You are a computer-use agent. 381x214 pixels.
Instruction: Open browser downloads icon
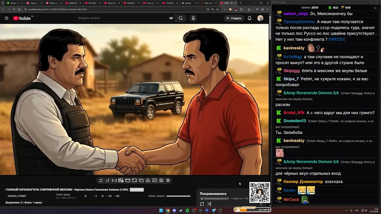coord(249,9)
